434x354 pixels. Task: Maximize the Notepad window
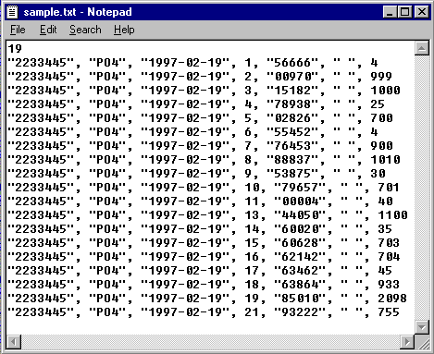coord(404,12)
